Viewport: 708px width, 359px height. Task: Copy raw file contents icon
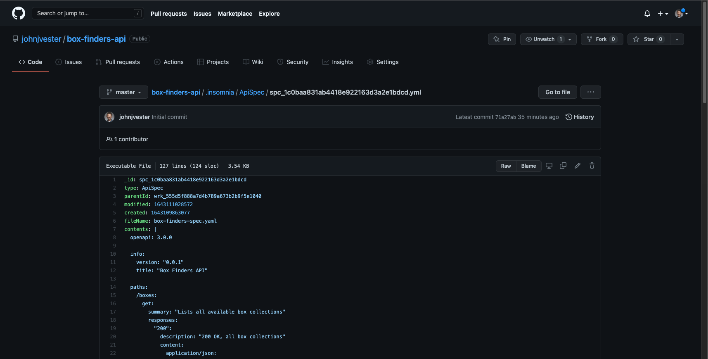(563, 166)
